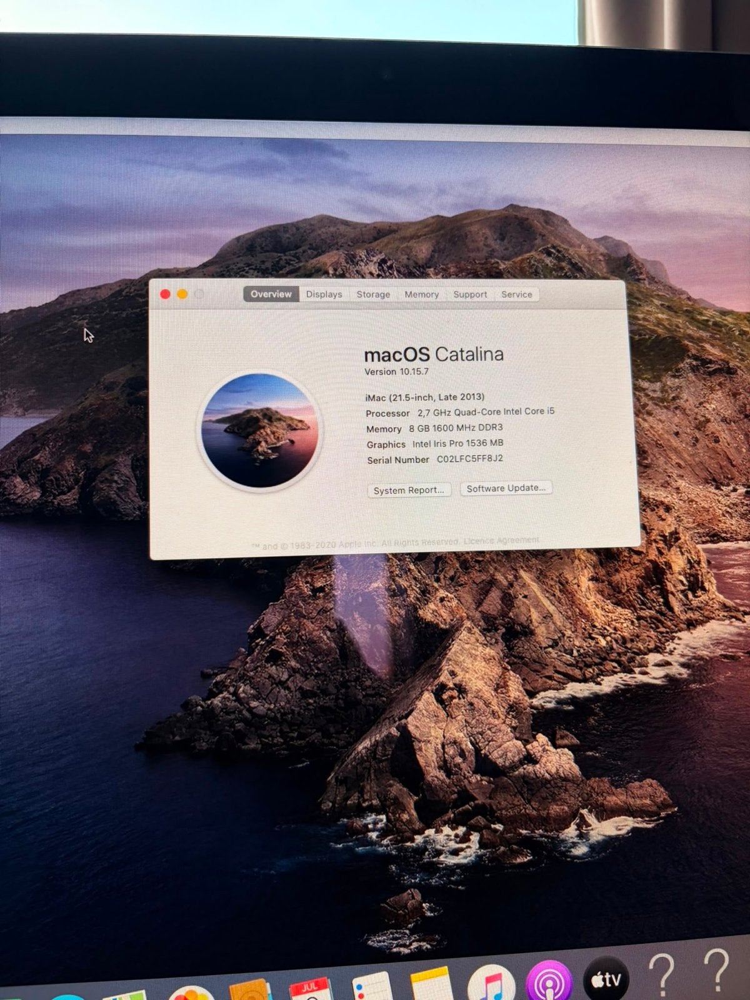Screen dimensions: 750x1000
Task: Open the Memory tab
Action: pyautogui.click(x=421, y=294)
